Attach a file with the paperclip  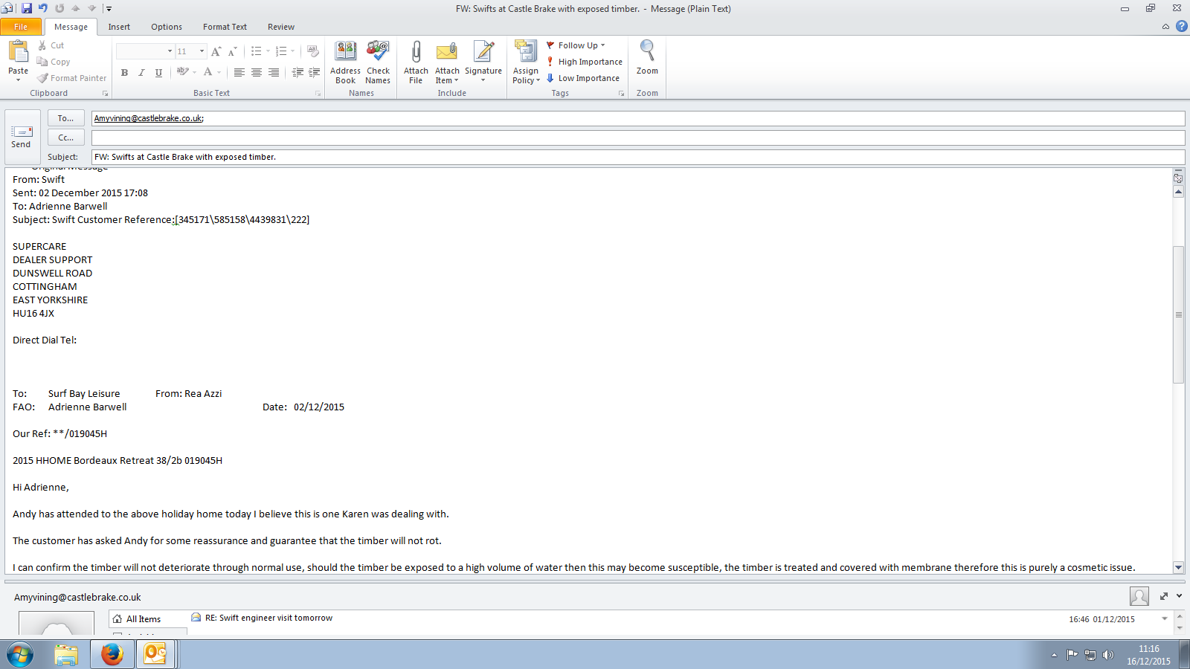pos(416,62)
